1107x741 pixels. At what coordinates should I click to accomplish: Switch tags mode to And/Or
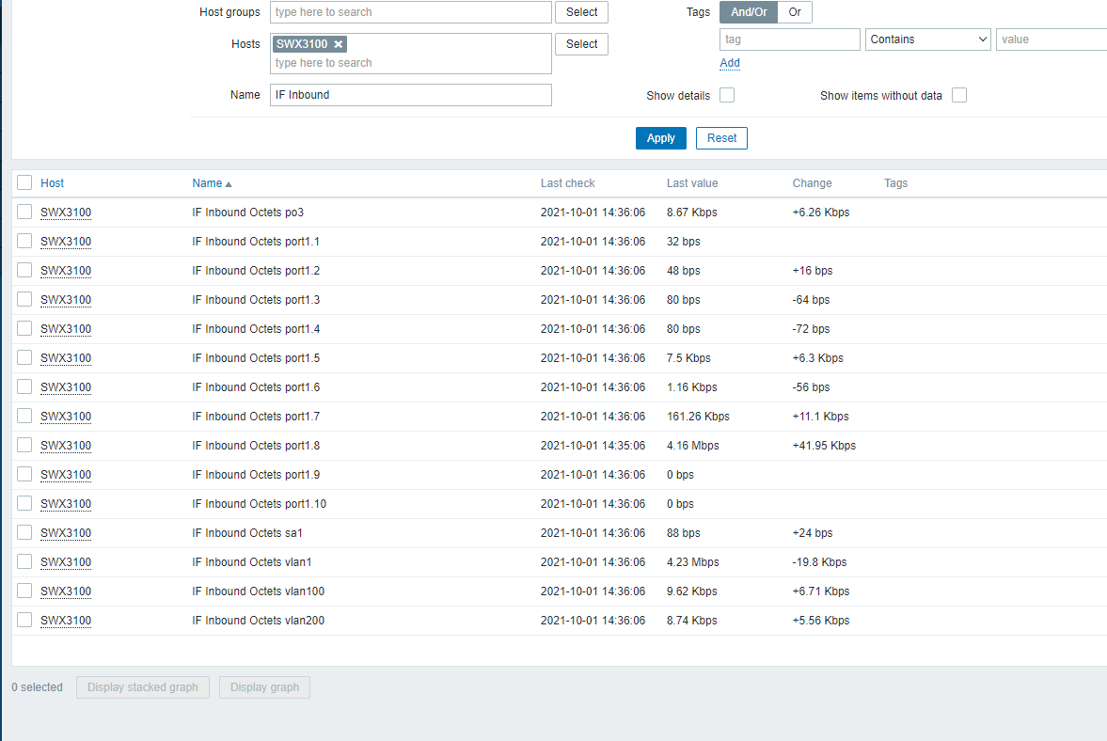(x=749, y=12)
